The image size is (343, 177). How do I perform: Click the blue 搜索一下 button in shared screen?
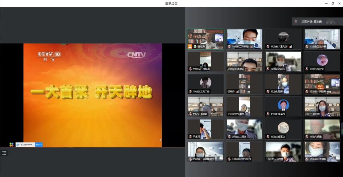point(39,145)
